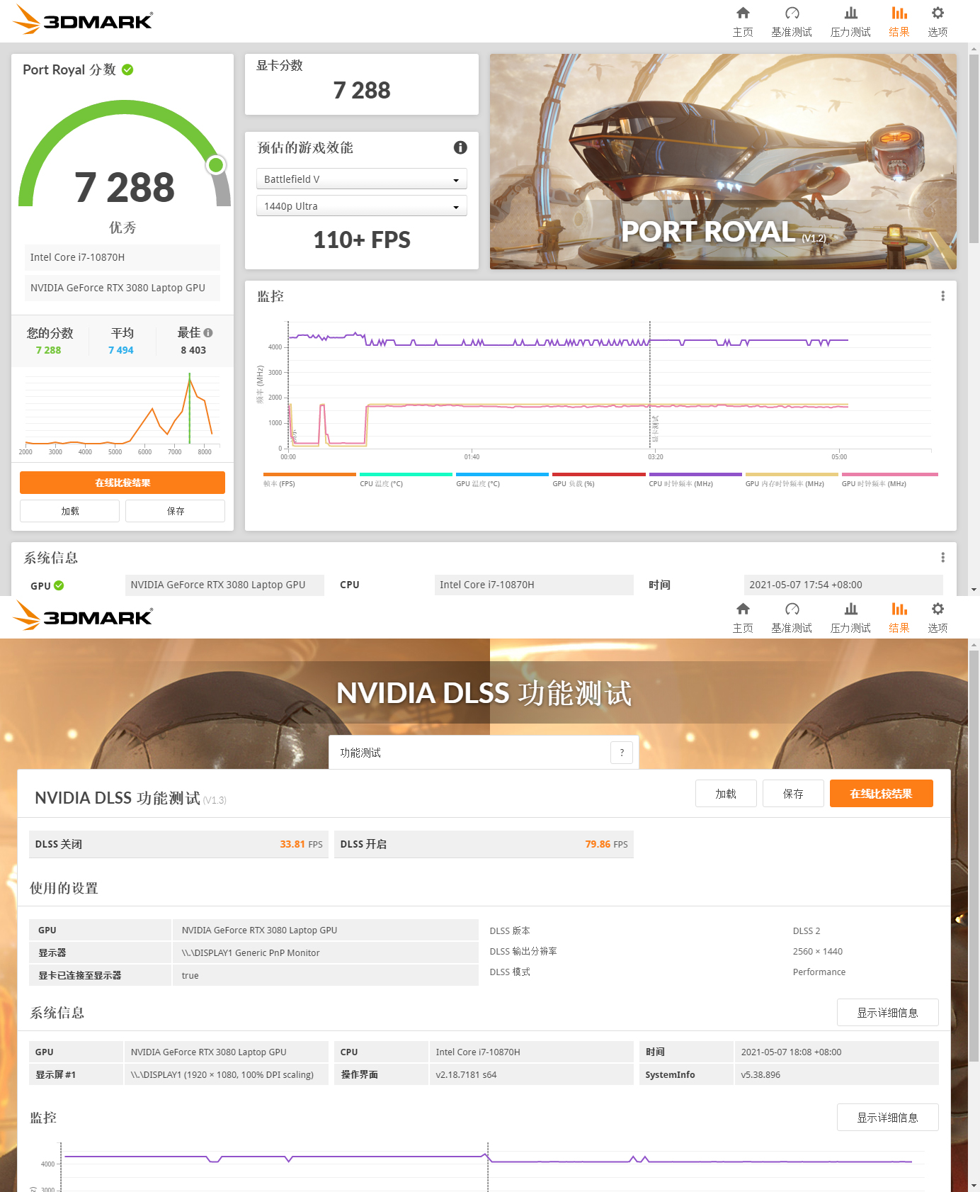
Task: Select 结果 results tab in Port Royal window
Action: [x=899, y=21]
